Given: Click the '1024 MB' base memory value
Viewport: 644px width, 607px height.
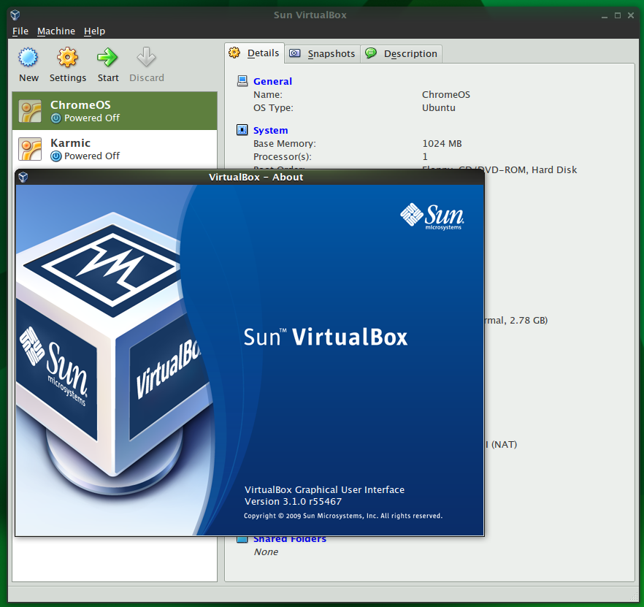Looking at the screenshot, I should pyautogui.click(x=442, y=143).
